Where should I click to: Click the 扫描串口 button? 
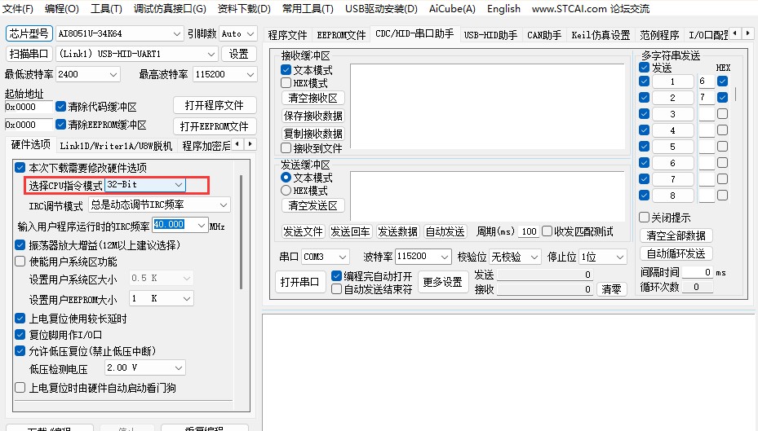29,54
